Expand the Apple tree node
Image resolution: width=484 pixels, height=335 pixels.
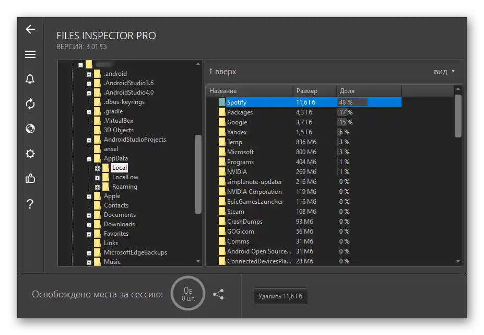click(89, 197)
